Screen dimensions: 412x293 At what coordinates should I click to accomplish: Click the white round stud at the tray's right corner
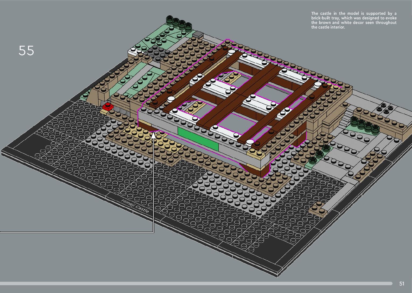(318, 84)
